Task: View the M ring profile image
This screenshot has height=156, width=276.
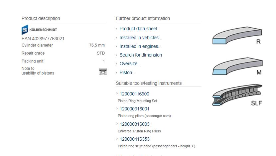Action: pyautogui.click(x=237, y=66)
